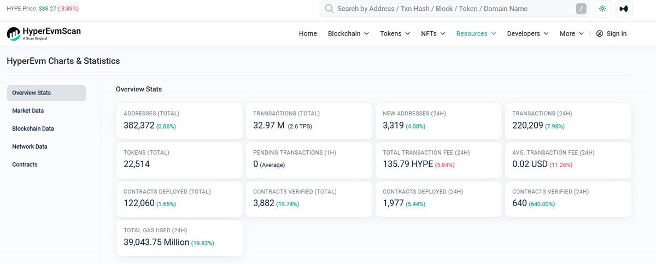Click the 220,209 transactions value
Viewport: 656px width, 264px height.
[528, 125]
